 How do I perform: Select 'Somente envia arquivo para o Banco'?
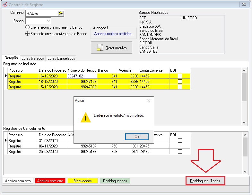click(x=28, y=33)
